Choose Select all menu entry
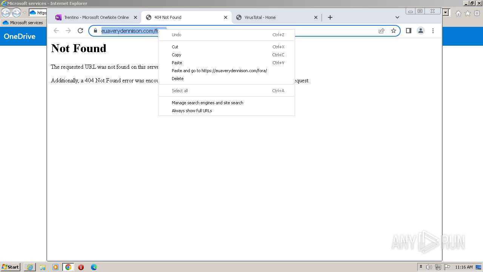This screenshot has width=483, height=272. click(x=226, y=91)
